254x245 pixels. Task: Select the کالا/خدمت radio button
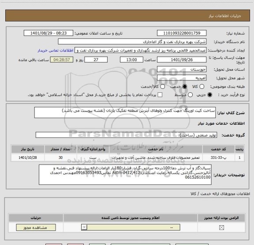pos(162,87)
